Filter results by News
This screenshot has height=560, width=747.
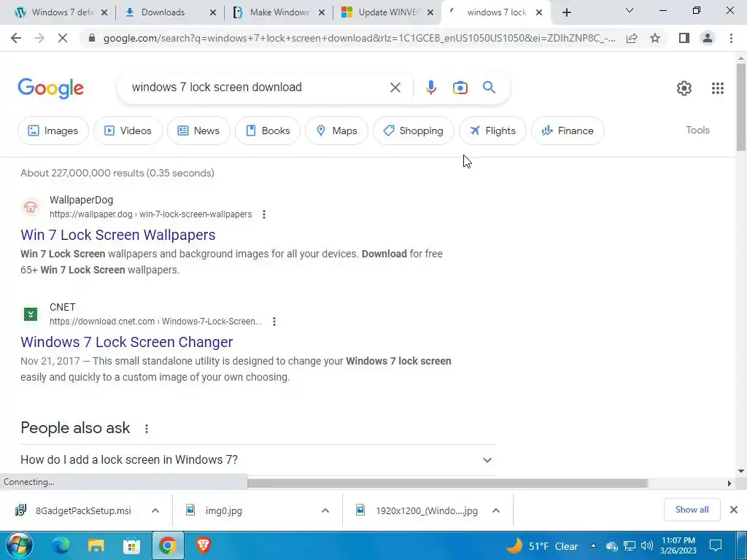(x=198, y=131)
